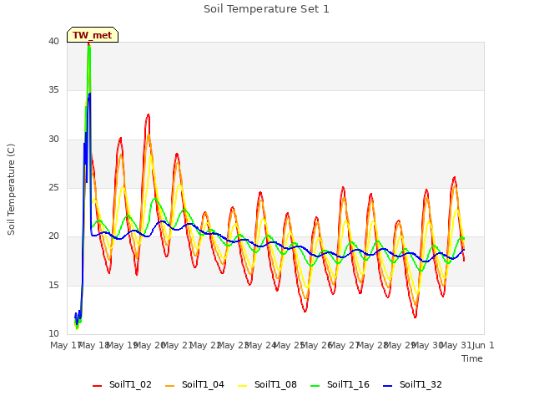Toggle the SoilT1_04 legend entry
Image resolution: width=534 pixels, height=401 pixels.
(194, 385)
